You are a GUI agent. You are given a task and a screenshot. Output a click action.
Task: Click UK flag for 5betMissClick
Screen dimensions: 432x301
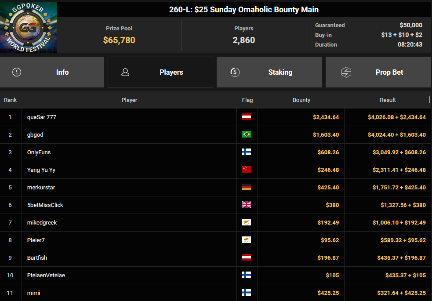pos(247,205)
